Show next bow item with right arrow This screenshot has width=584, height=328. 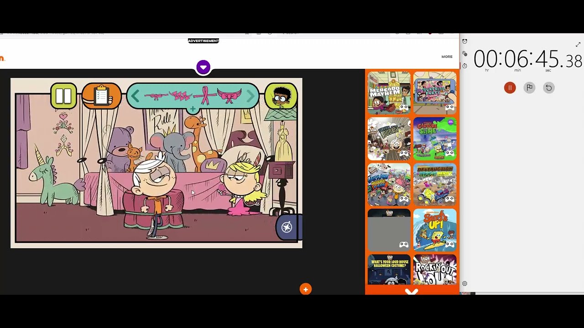250,96
